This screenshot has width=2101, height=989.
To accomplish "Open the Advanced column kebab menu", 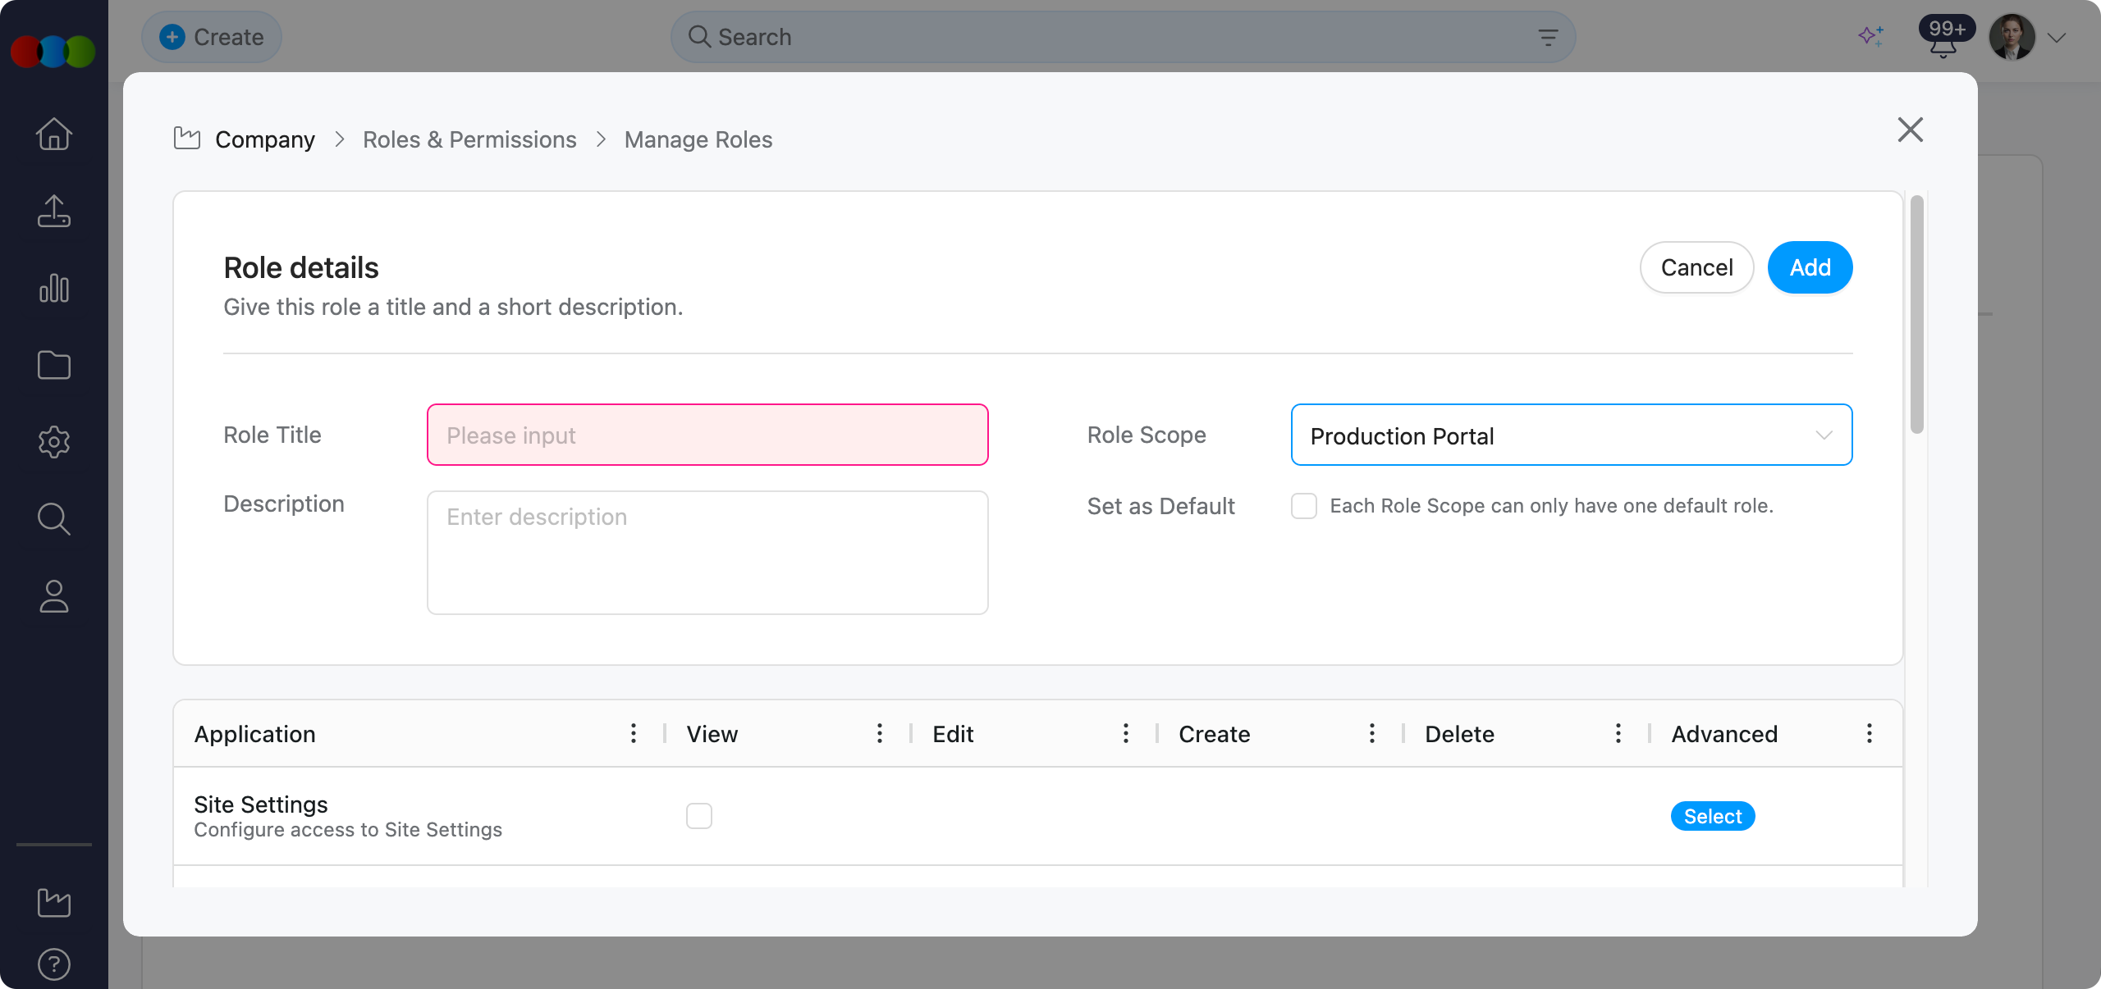I will 1869,734.
